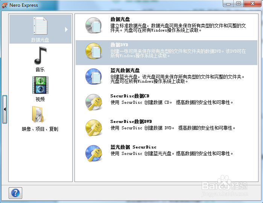Choose the highlighted 数据DVD option title
This screenshot has height=203, width=263.
point(119,45)
